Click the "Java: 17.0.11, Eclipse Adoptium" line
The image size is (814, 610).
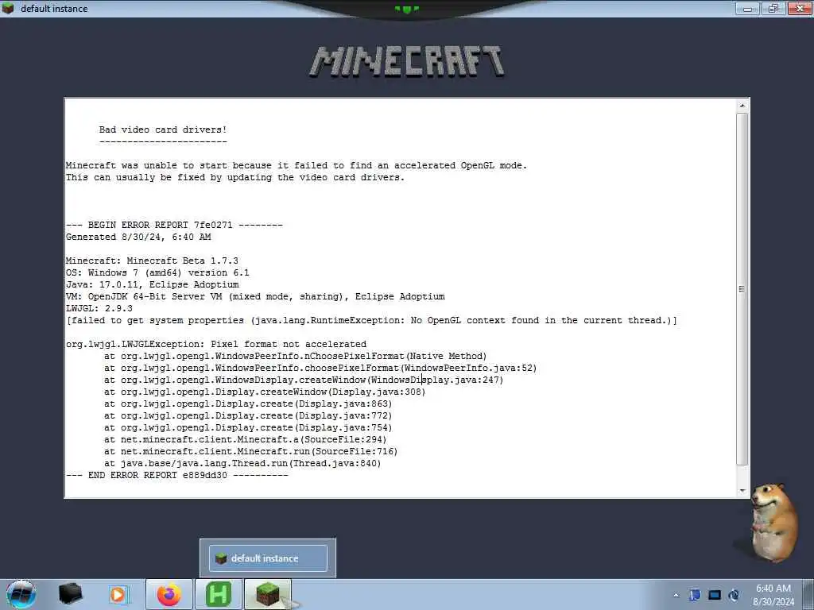tap(153, 285)
